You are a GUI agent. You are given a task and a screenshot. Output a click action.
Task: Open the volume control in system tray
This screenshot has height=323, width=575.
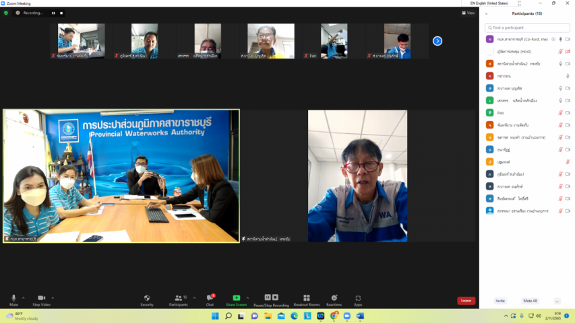pos(539,316)
